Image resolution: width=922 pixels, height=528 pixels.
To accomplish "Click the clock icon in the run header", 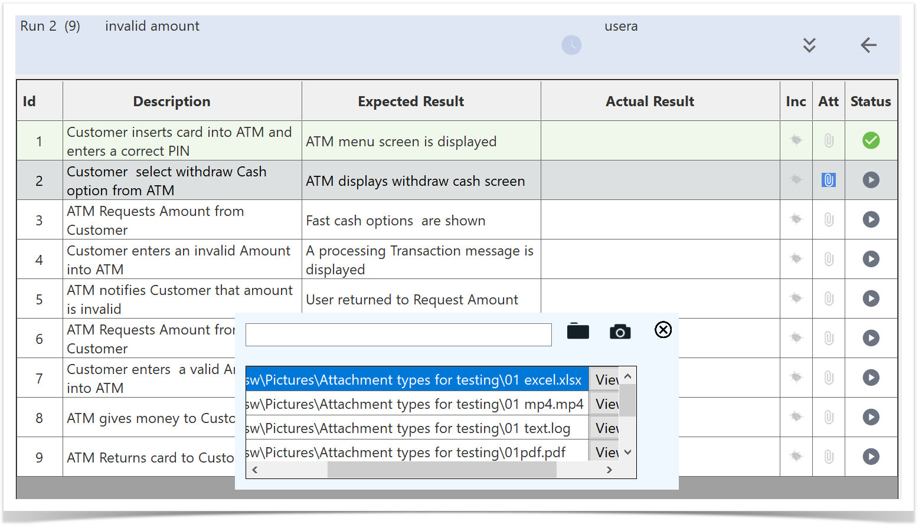I will coord(571,45).
